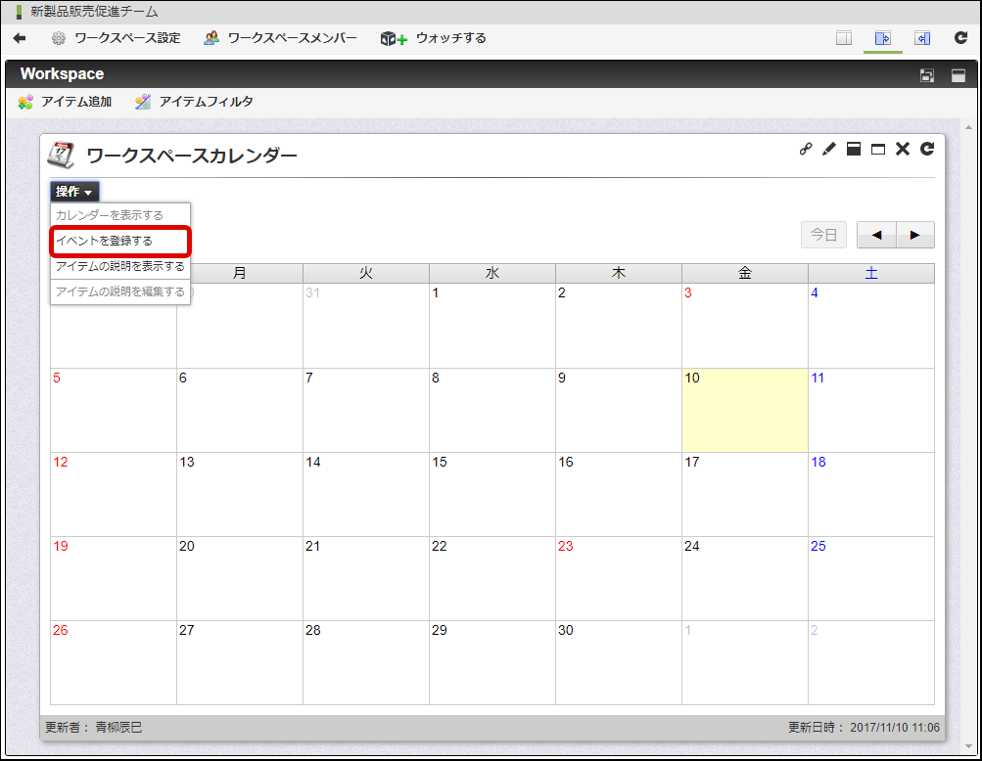Screen dimensions: 982x761
Task: Minimize the calendar item panel
Action: point(854,149)
